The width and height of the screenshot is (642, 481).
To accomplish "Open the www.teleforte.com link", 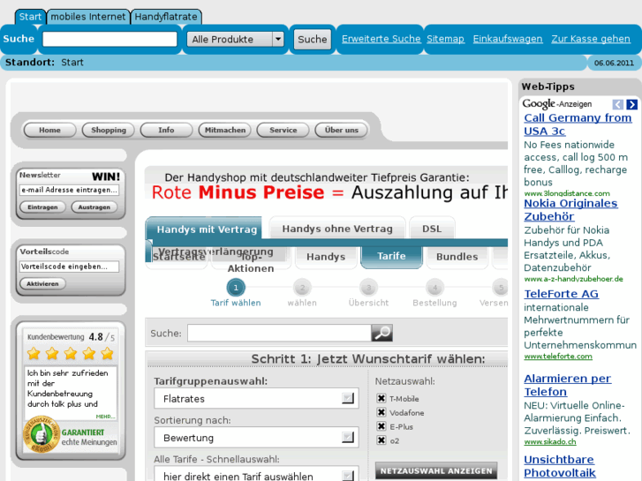I will pyautogui.click(x=558, y=357).
